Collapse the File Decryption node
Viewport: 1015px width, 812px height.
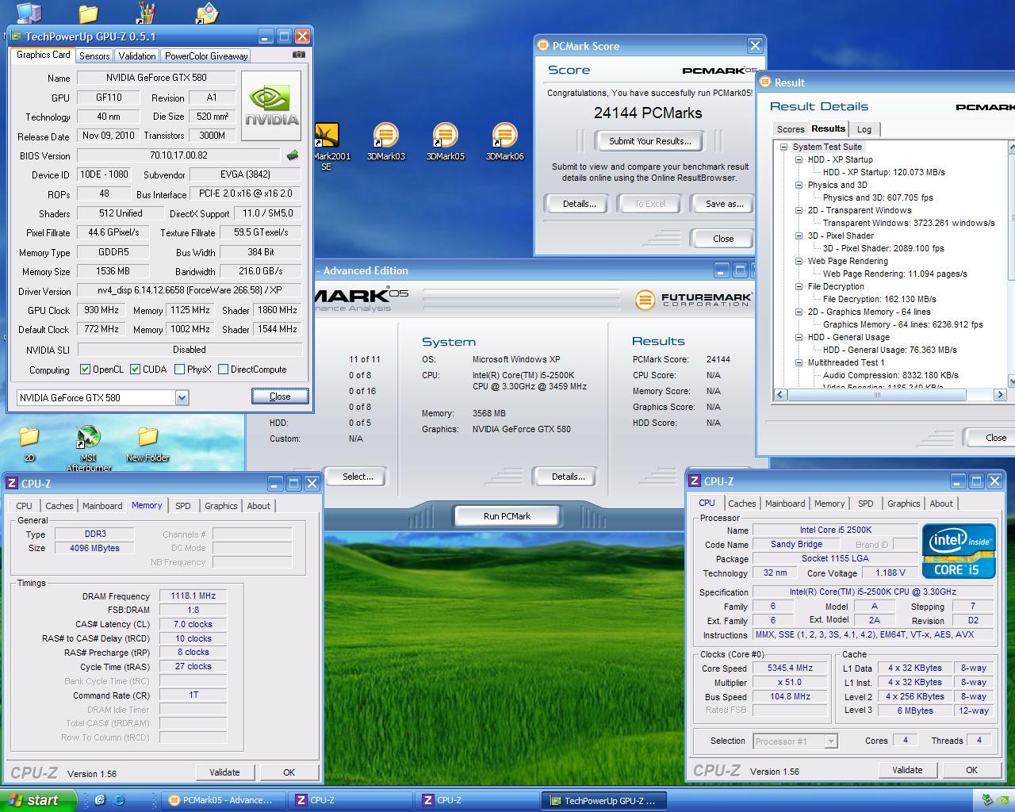click(799, 286)
